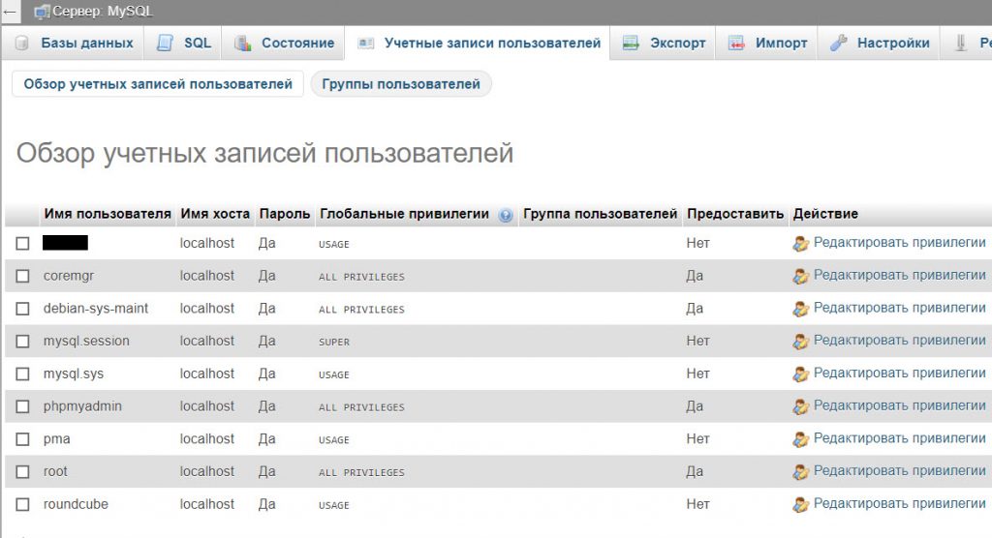Click the Экспорт tab icon
Viewport: 992px width, 538px height.
tap(631, 43)
